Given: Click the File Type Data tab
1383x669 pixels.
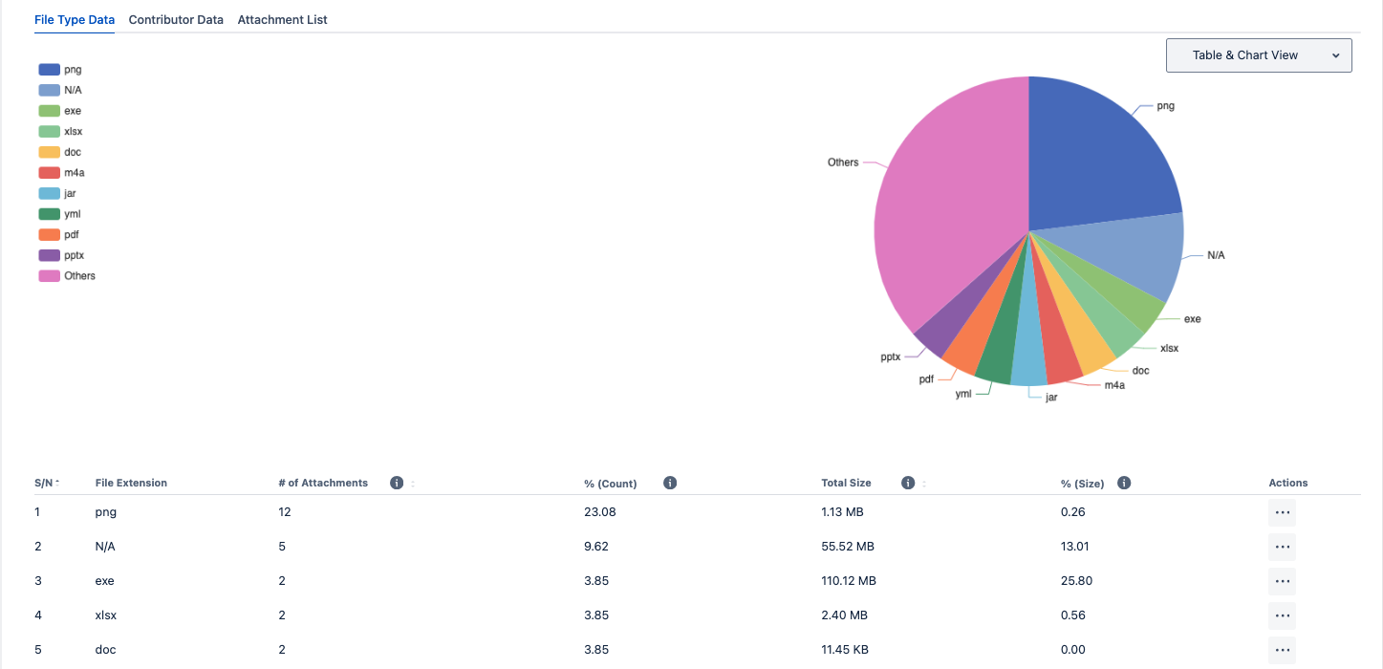Looking at the screenshot, I should pos(75,20).
